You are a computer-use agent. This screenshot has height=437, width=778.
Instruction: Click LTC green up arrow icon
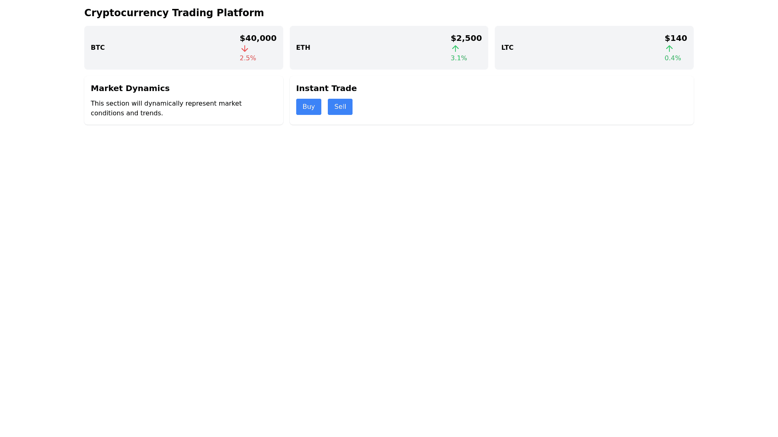(669, 49)
